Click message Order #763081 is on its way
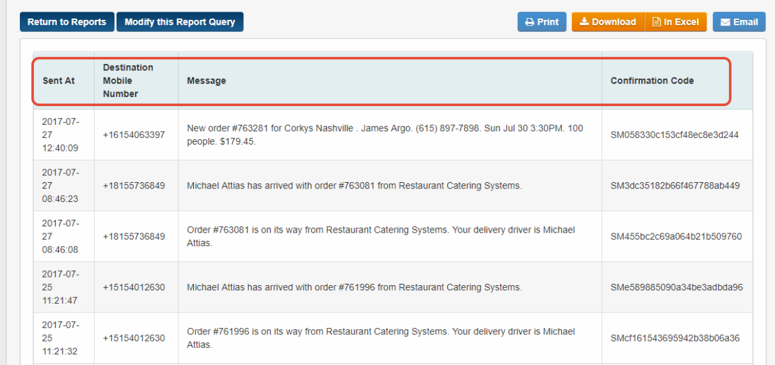The image size is (775, 365). 381,237
